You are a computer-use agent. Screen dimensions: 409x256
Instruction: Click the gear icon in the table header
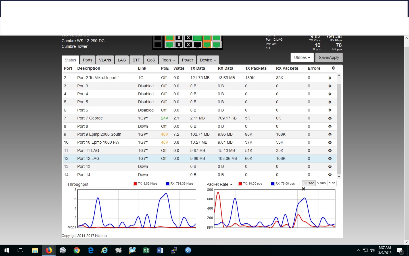[x=333, y=68]
